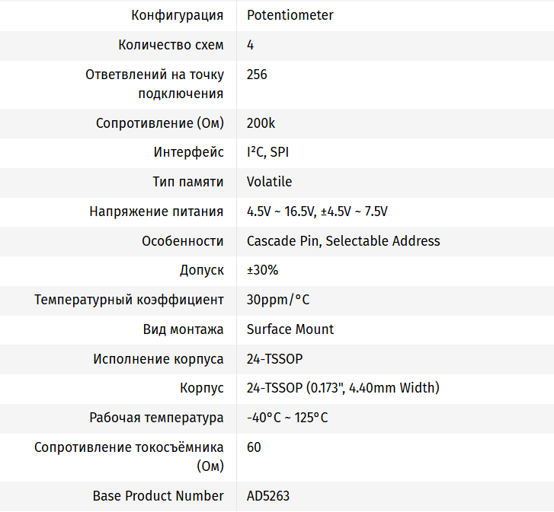Click the 'Potentiometer' configuration value
Viewport: 554px width, 512px height.
point(290,15)
